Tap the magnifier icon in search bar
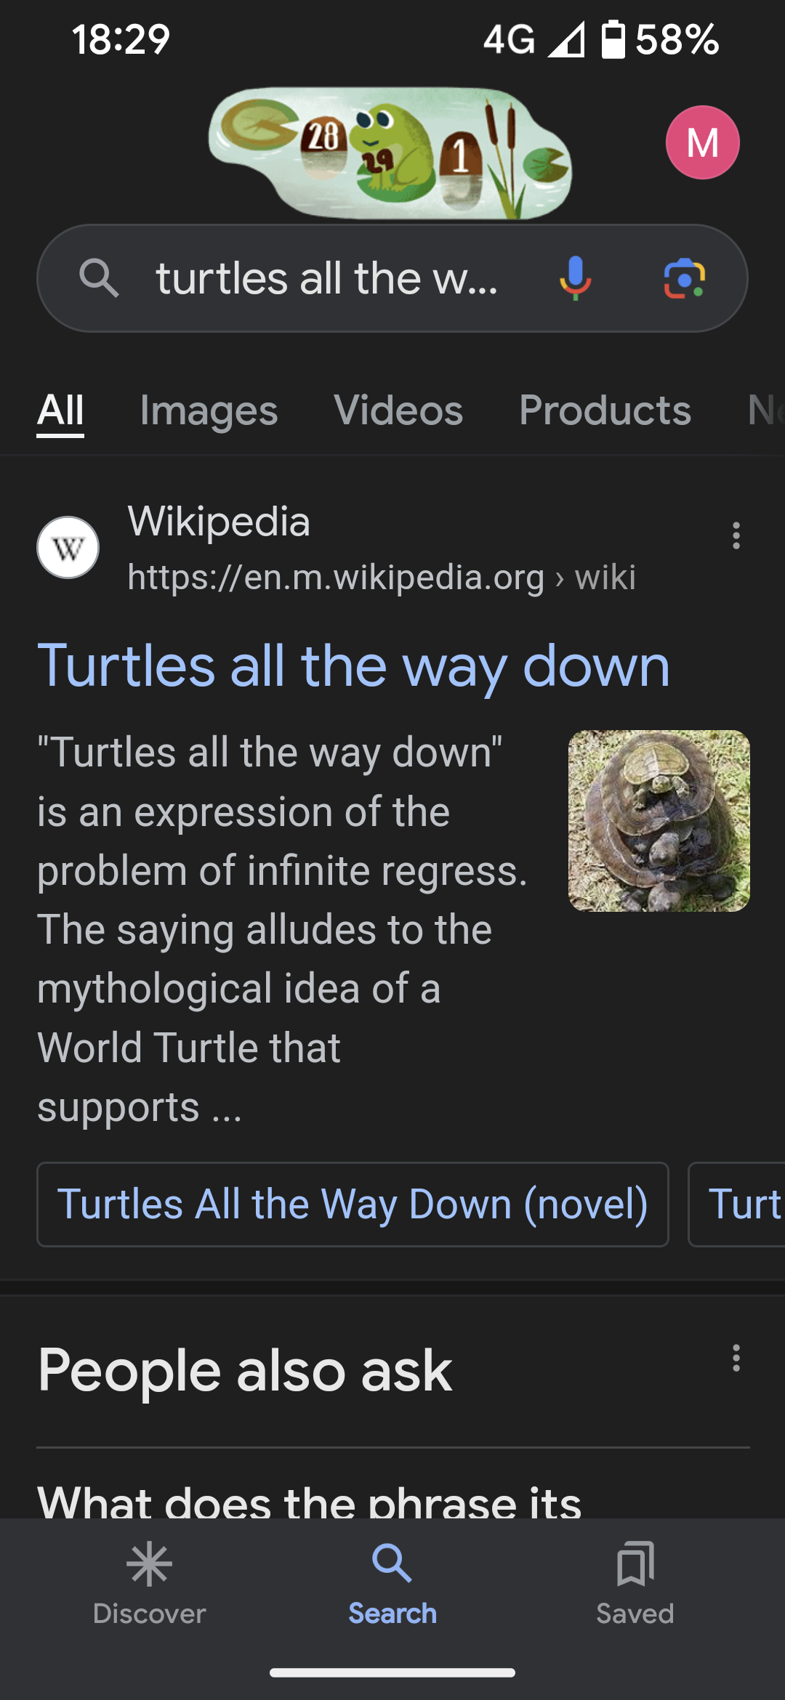785x1700 pixels. click(99, 278)
